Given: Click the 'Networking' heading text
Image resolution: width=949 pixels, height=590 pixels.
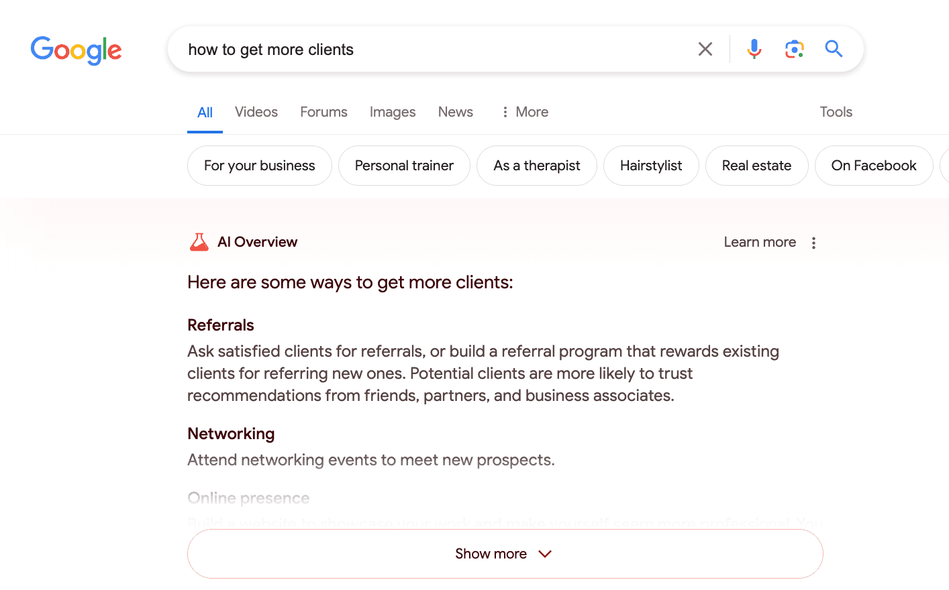Looking at the screenshot, I should 231,434.
